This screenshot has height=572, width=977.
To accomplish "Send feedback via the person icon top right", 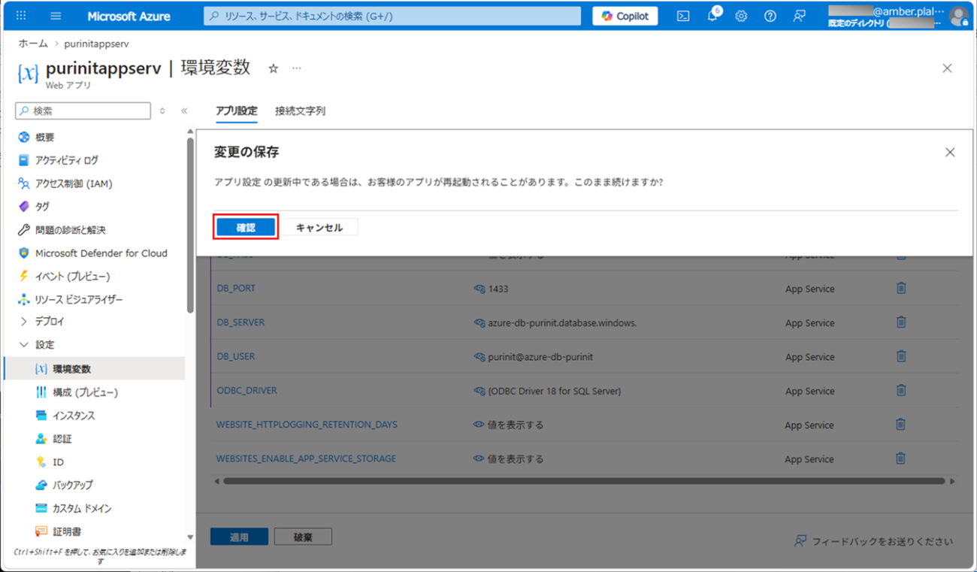I will (798, 15).
